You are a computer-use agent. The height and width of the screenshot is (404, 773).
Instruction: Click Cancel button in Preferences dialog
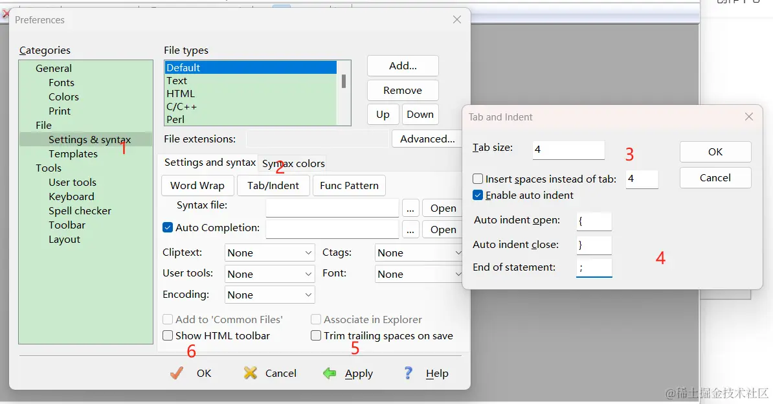(x=270, y=373)
